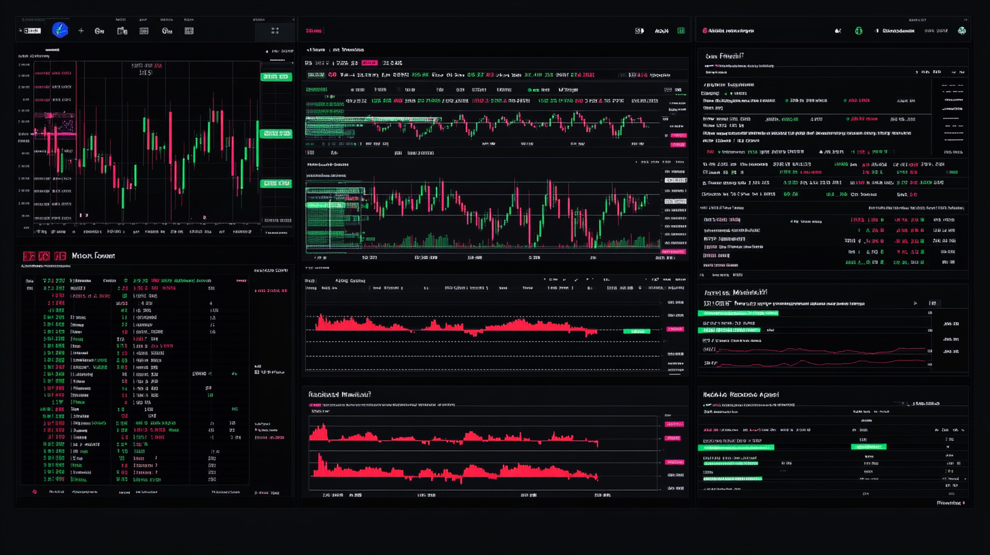Click the red circle icon starting the right header

tap(705, 31)
